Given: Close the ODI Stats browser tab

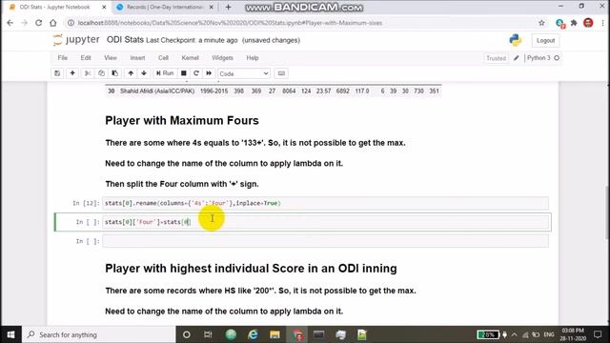Looking at the screenshot, I should pyautogui.click(x=104, y=7).
